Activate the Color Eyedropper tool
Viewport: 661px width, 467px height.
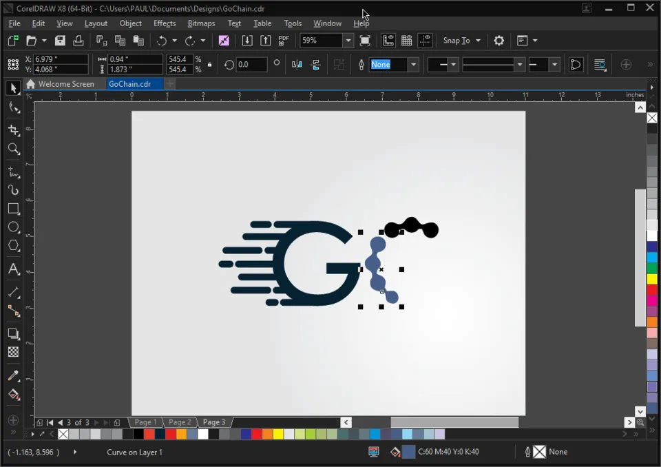click(14, 375)
